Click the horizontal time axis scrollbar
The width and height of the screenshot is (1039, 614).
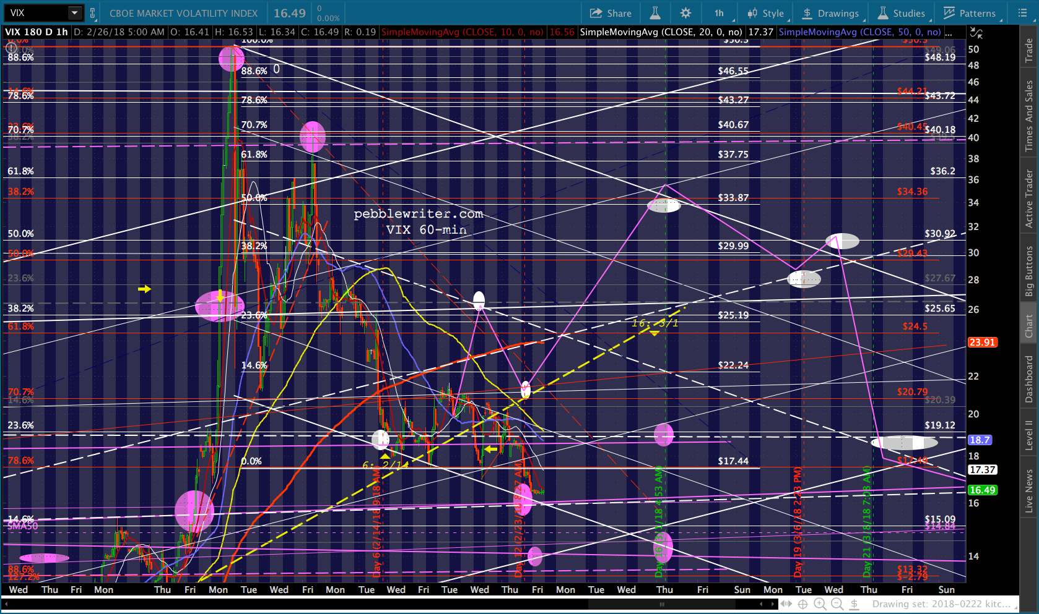[x=661, y=604]
